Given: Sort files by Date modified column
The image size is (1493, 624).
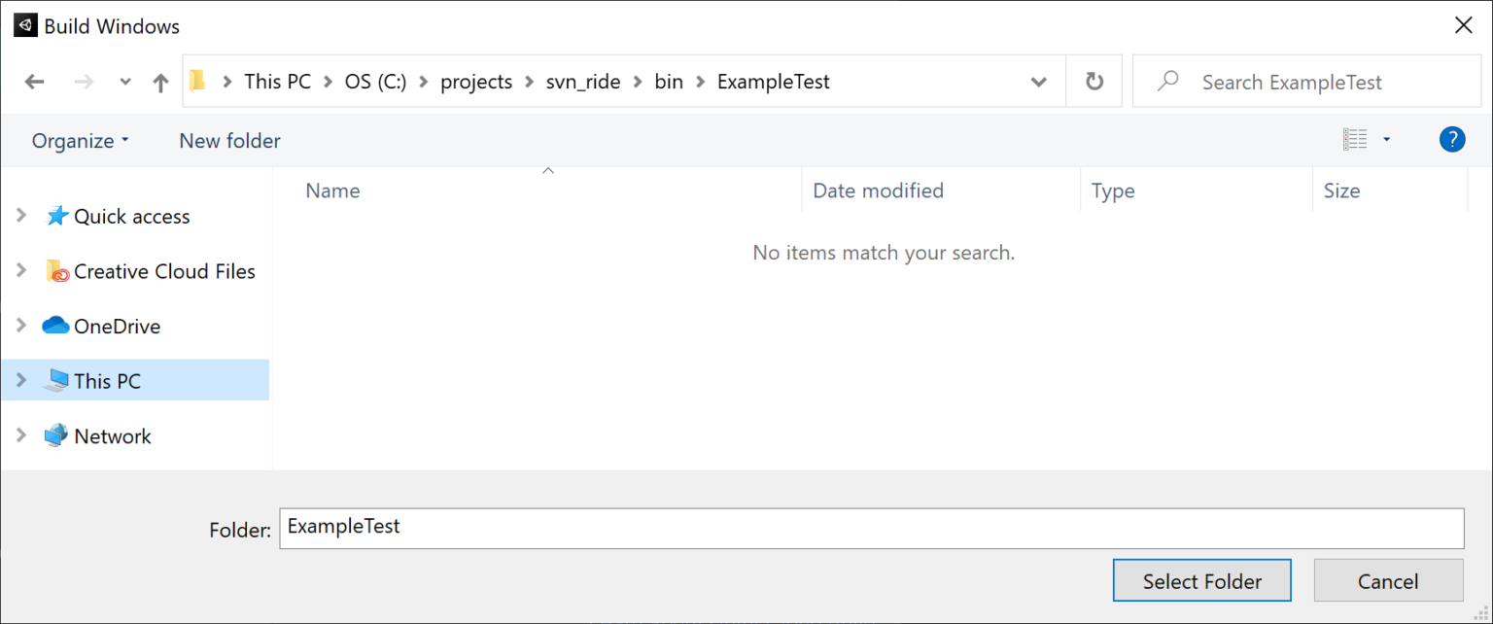Looking at the screenshot, I should tap(878, 191).
